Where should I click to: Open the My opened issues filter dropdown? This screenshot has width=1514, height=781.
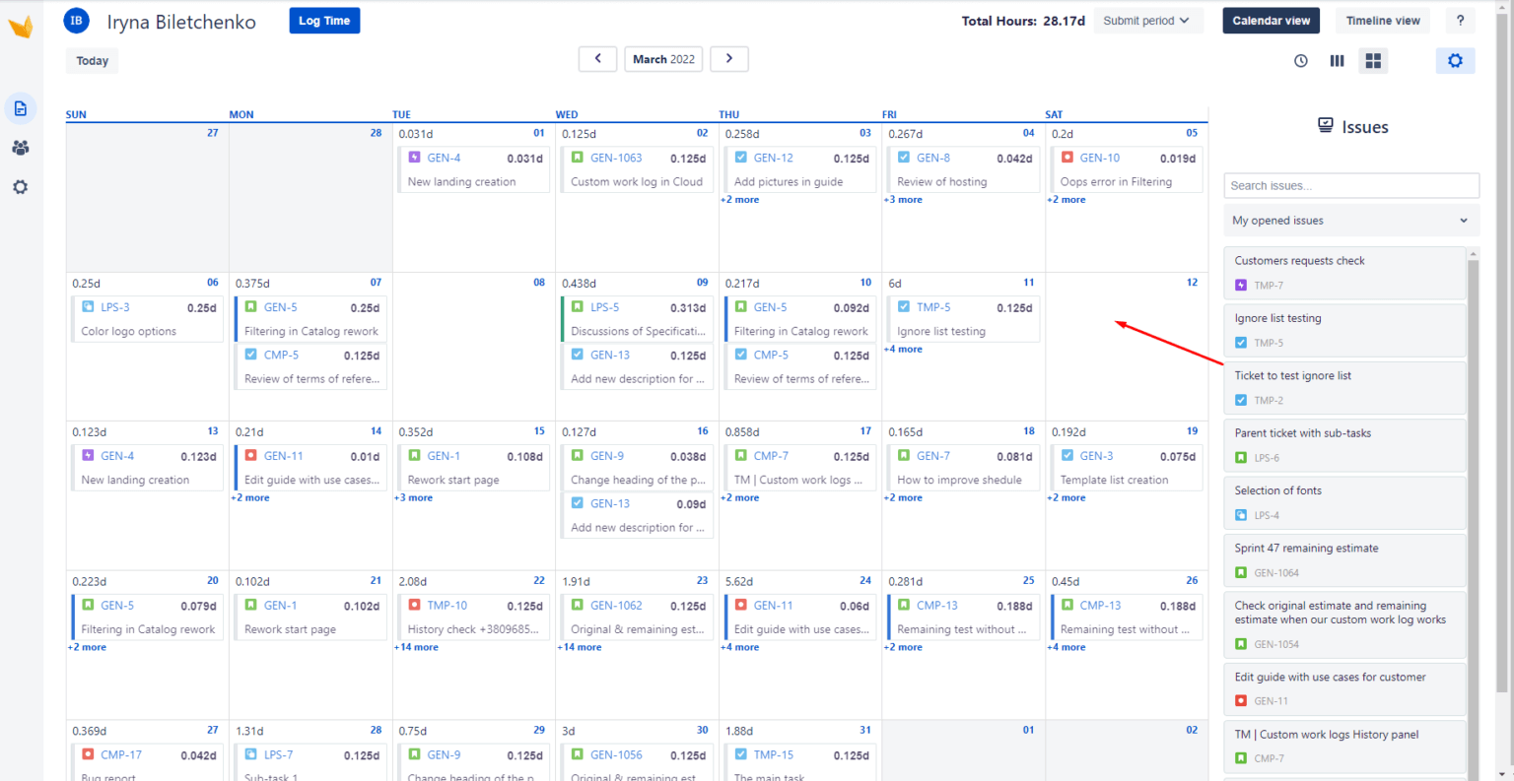[x=1350, y=220]
